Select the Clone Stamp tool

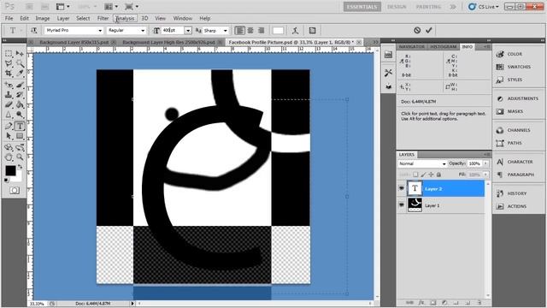click(9, 95)
